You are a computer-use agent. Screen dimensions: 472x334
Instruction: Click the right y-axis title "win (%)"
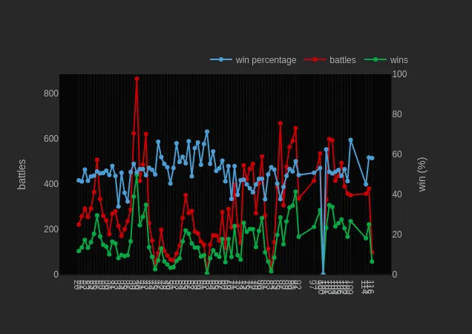coord(422,174)
